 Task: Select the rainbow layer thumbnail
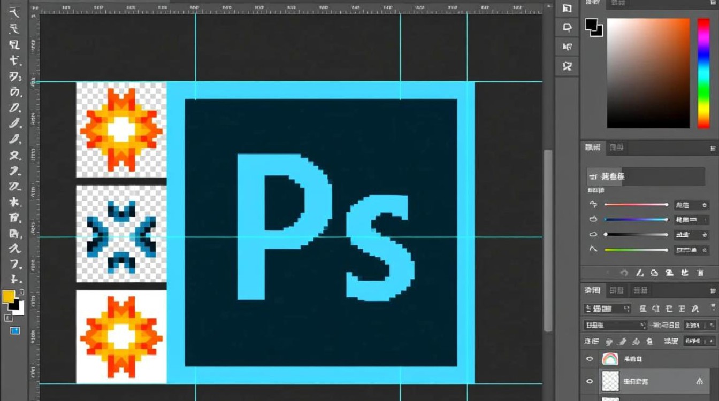tap(610, 359)
